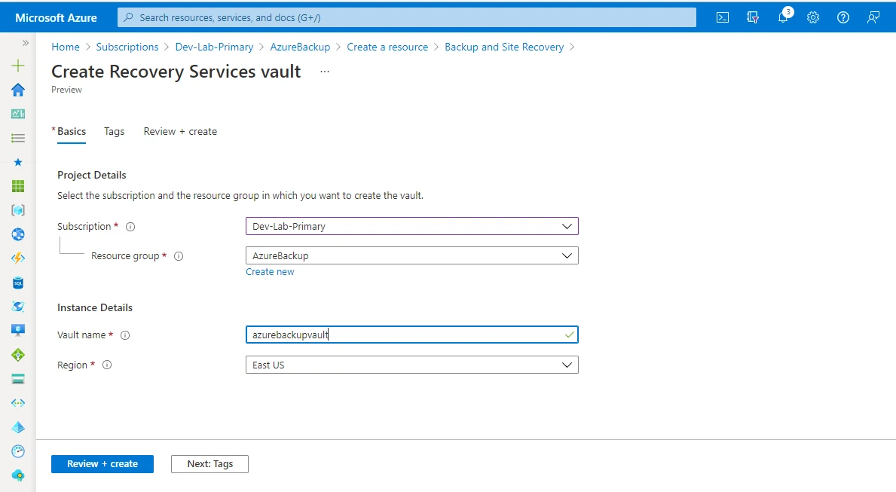The height and width of the screenshot is (492, 896).
Task: Open the Help panel question mark icon
Action: pos(843,17)
